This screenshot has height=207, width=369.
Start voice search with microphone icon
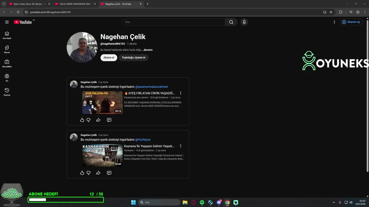click(x=244, y=22)
